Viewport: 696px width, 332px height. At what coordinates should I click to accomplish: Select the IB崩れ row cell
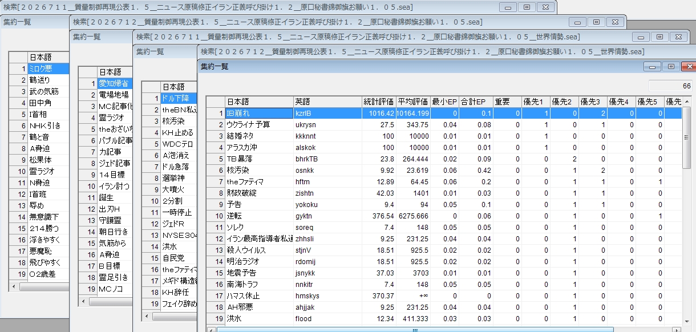click(259, 113)
